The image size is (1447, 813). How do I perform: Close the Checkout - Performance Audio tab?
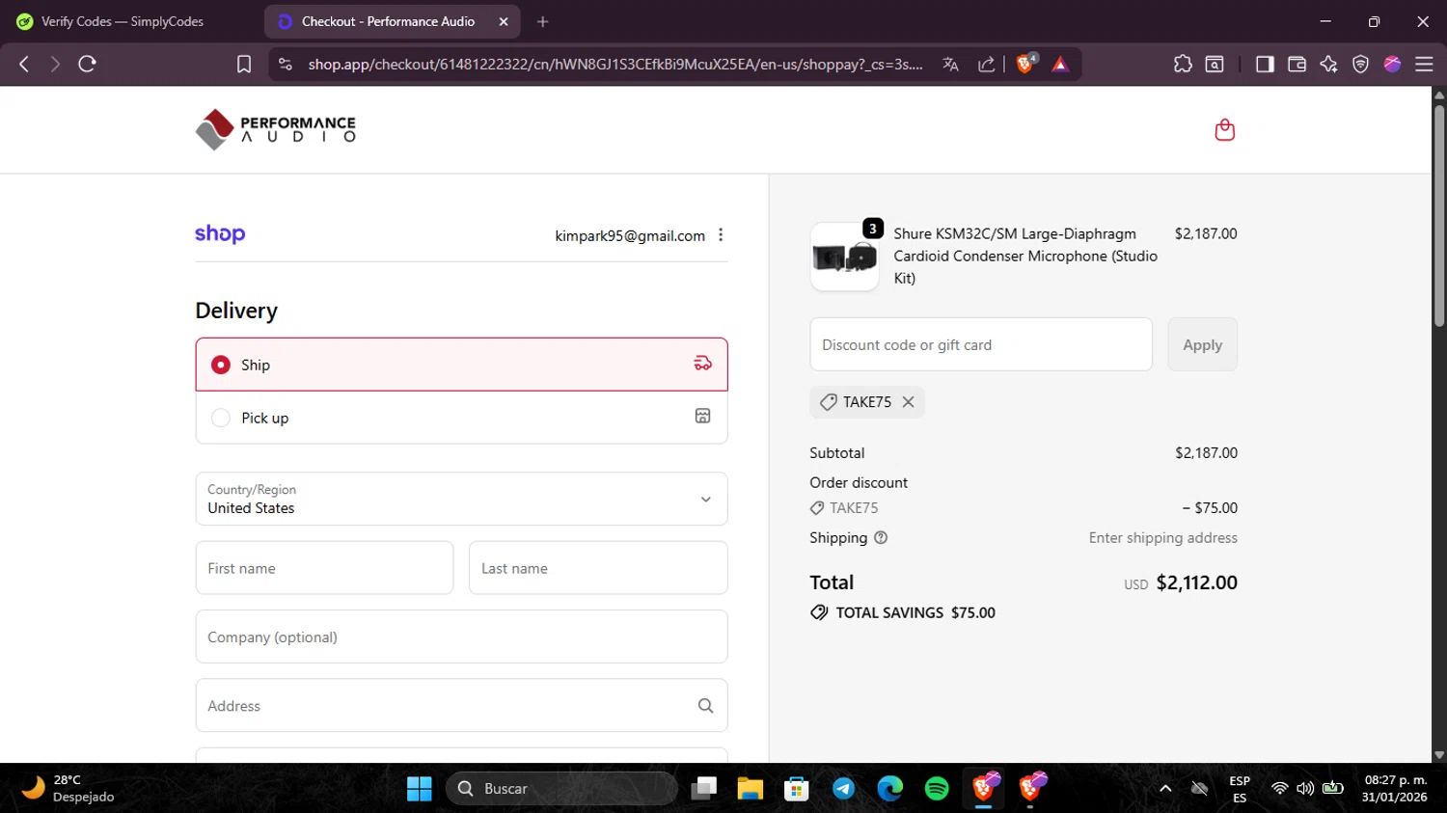pyautogui.click(x=503, y=21)
